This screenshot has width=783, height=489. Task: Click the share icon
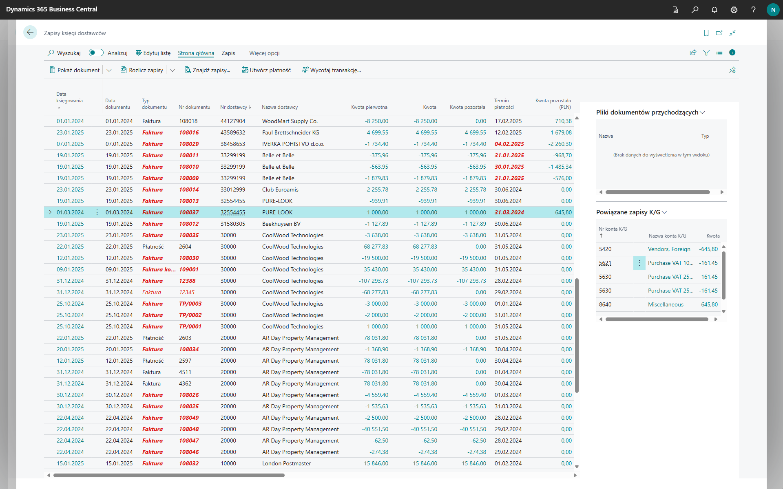click(693, 53)
